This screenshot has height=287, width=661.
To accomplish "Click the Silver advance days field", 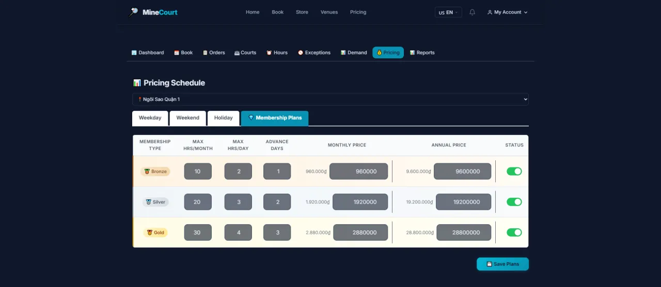I will [x=277, y=202].
